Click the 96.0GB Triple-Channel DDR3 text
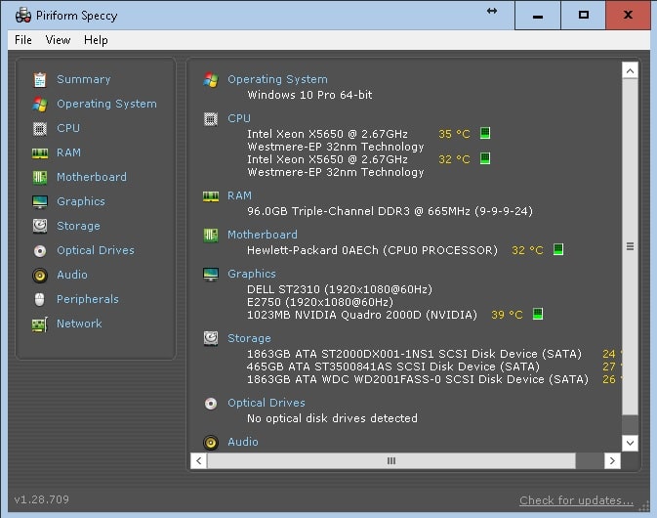The width and height of the screenshot is (657, 518). click(x=390, y=211)
